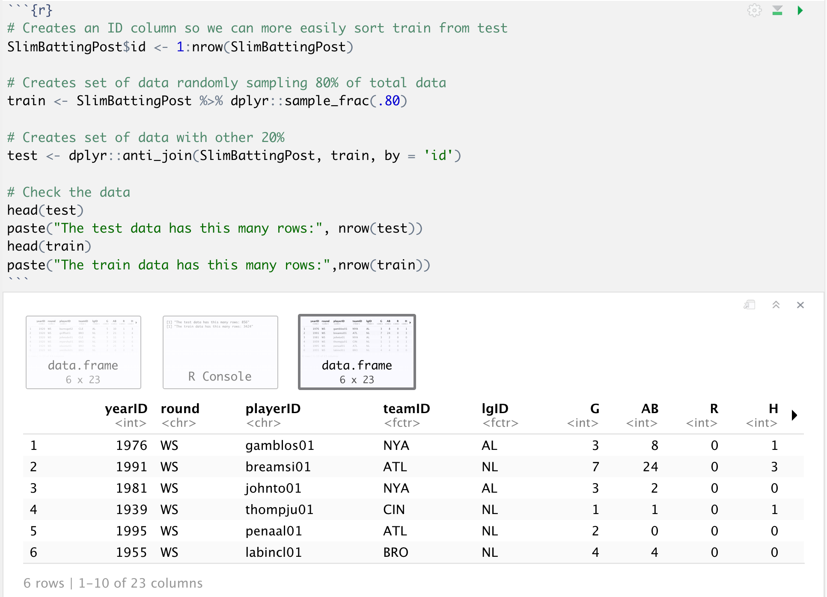Place cursor on head(test) code line
827x597 pixels.
(x=45, y=210)
